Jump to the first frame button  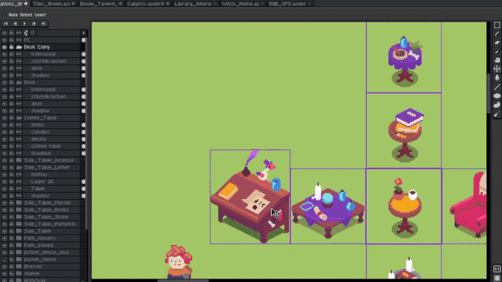[6, 23]
